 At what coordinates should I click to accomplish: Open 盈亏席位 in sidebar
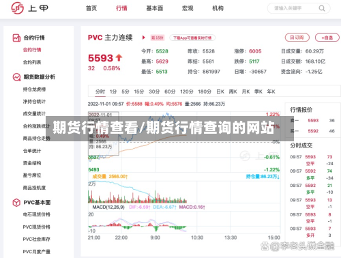coord(32,175)
